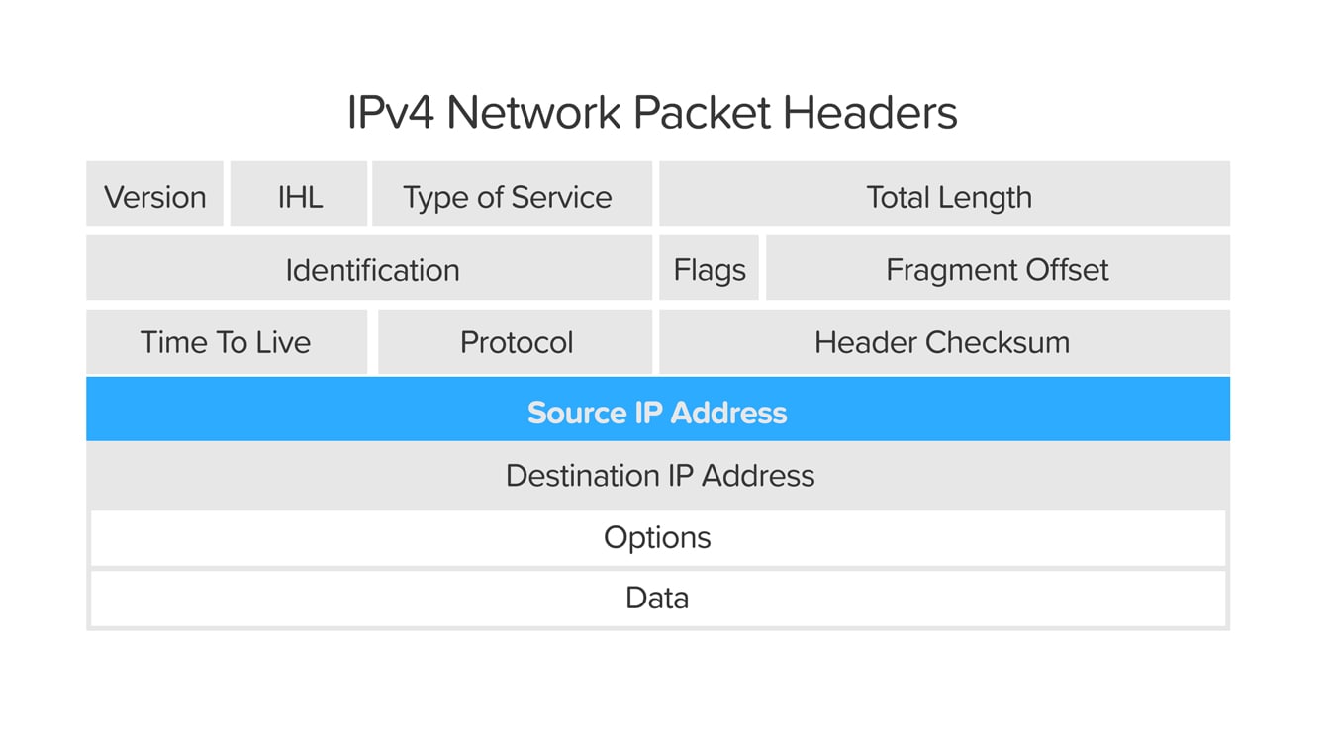1336x742 pixels.
Task: Click the word 'Headers' in the title
Action: 870,112
